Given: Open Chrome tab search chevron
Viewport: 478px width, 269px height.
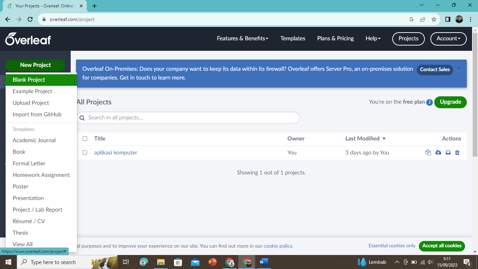Looking at the screenshot, I should tap(421, 5).
